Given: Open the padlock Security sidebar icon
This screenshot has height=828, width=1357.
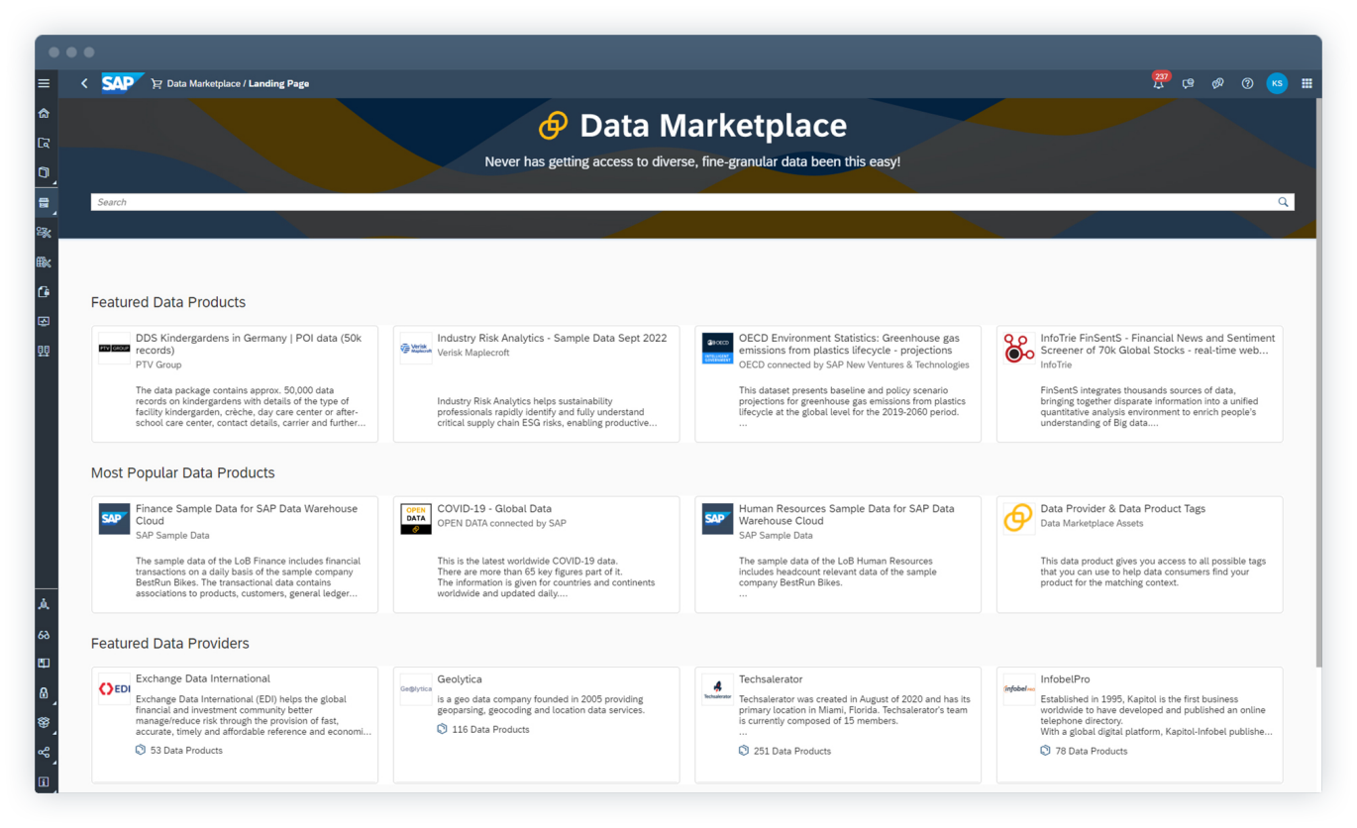Looking at the screenshot, I should [x=44, y=693].
